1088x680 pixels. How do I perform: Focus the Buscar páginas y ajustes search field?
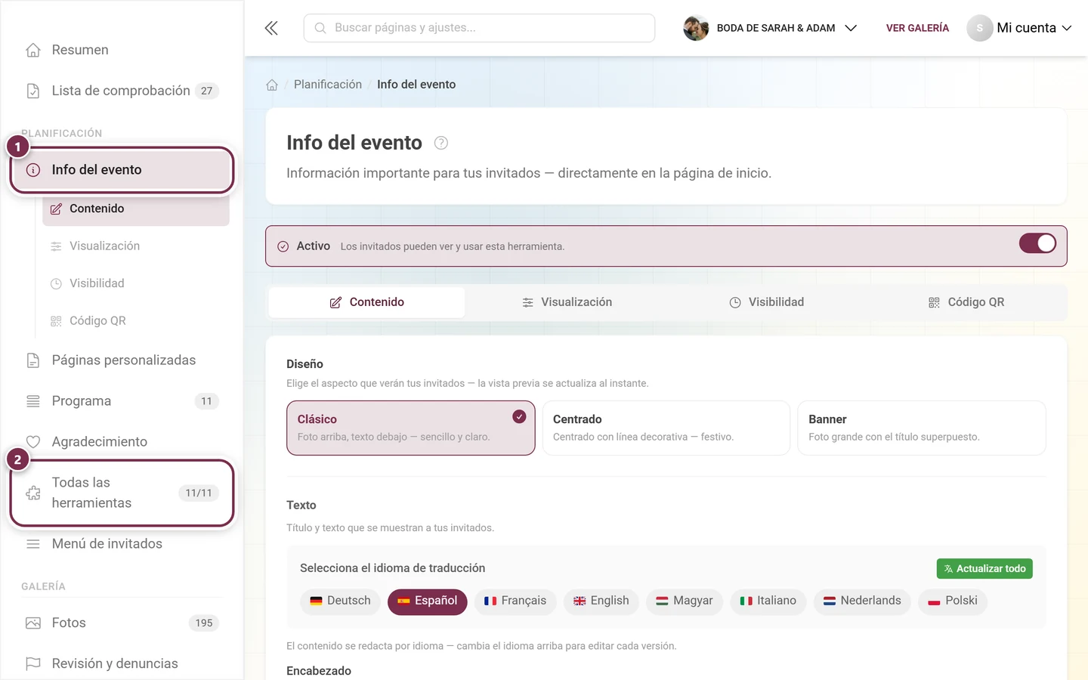[479, 28]
